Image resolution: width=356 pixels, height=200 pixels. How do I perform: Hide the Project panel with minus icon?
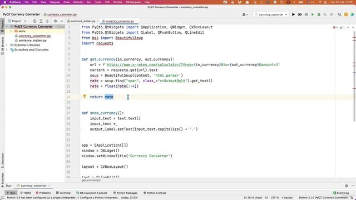[x=62, y=21]
